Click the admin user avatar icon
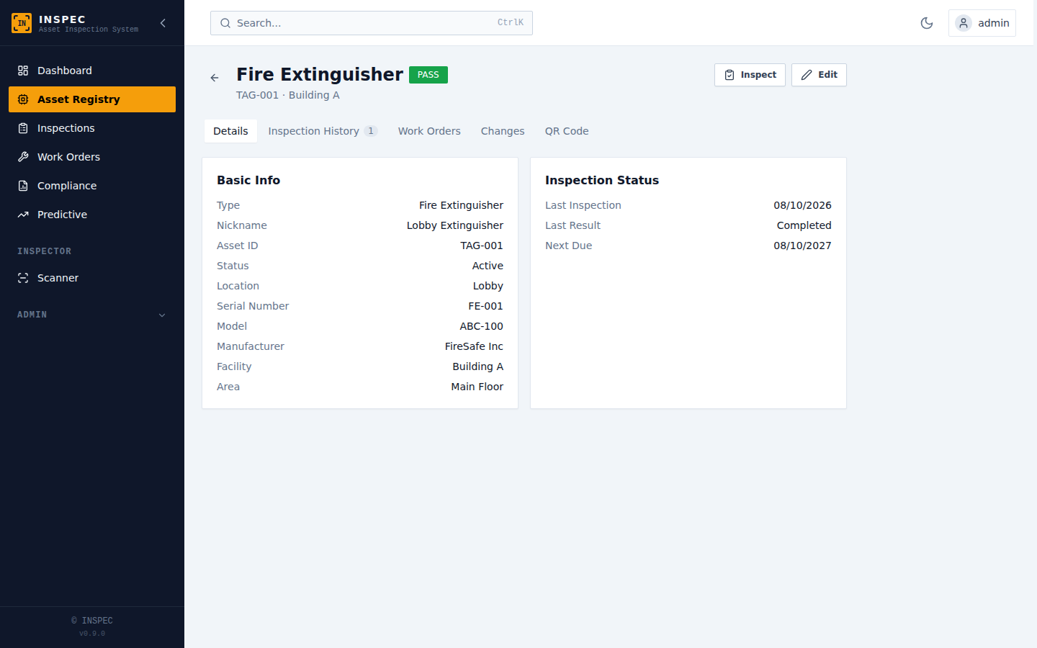The height and width of the screenshot is (648, 1037). click(964, 23)
